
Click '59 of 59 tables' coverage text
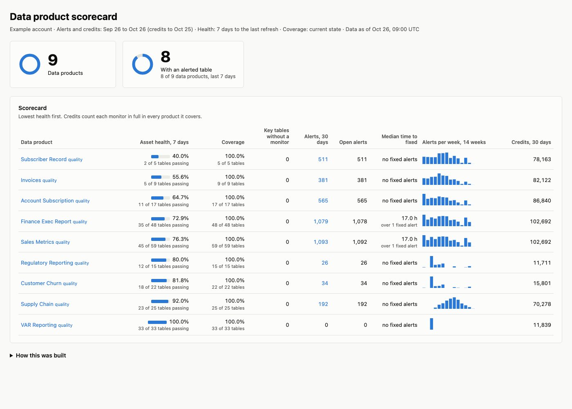(228, 246)
